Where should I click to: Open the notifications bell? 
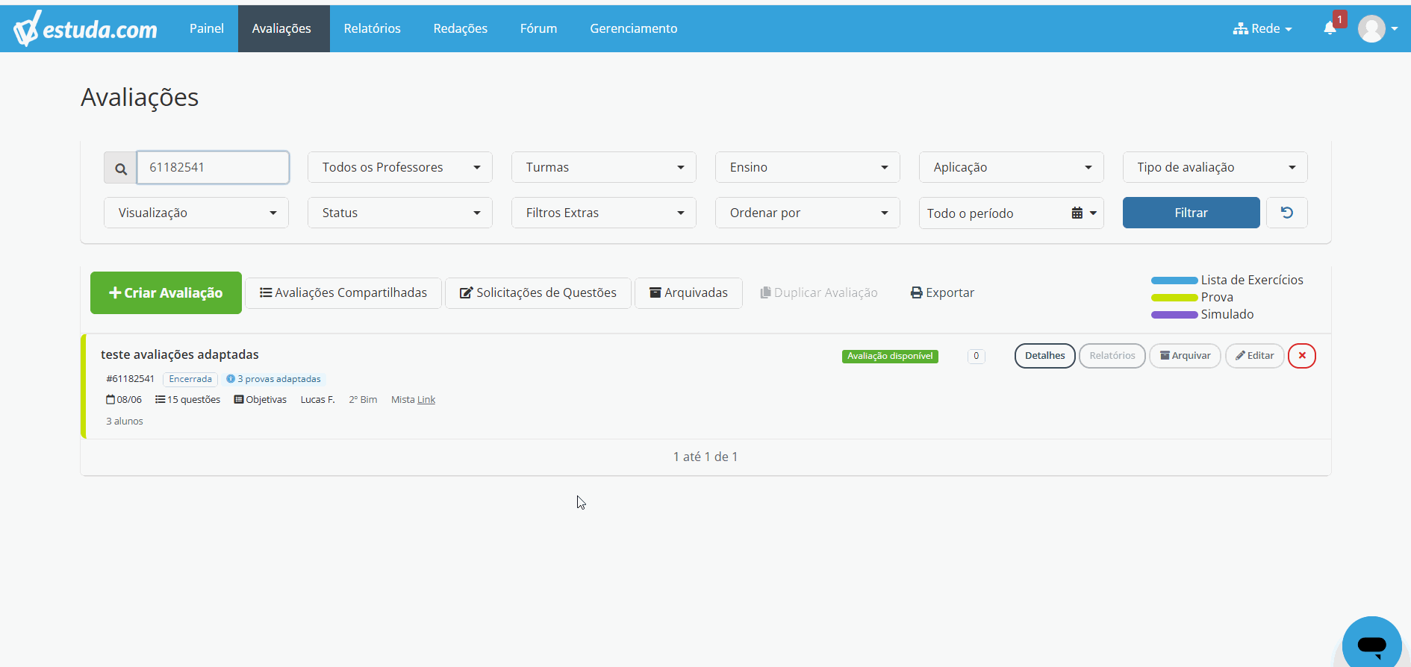[x=1330, y=28]
